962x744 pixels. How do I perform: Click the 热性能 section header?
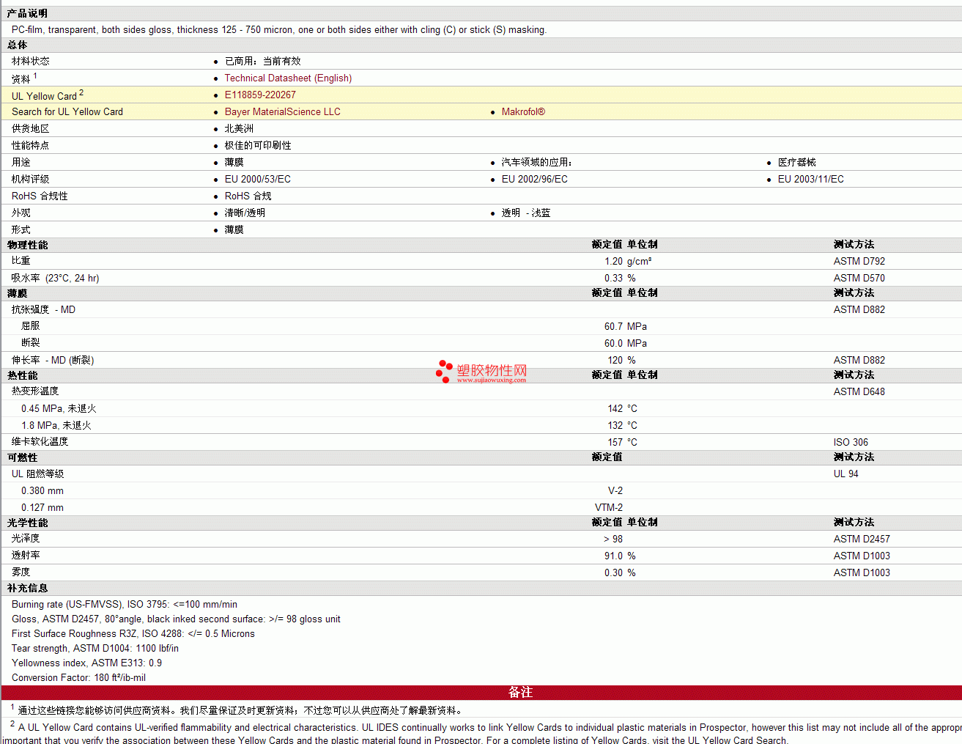click(23, 376)
